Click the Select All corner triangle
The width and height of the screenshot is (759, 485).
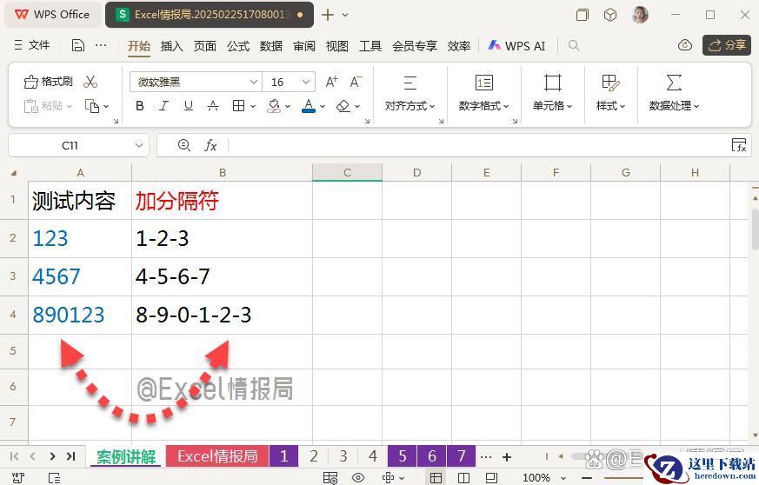[14, 173]
